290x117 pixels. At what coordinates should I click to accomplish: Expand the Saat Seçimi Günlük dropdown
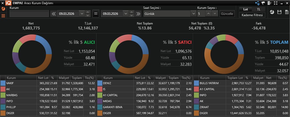coord(193,14)
